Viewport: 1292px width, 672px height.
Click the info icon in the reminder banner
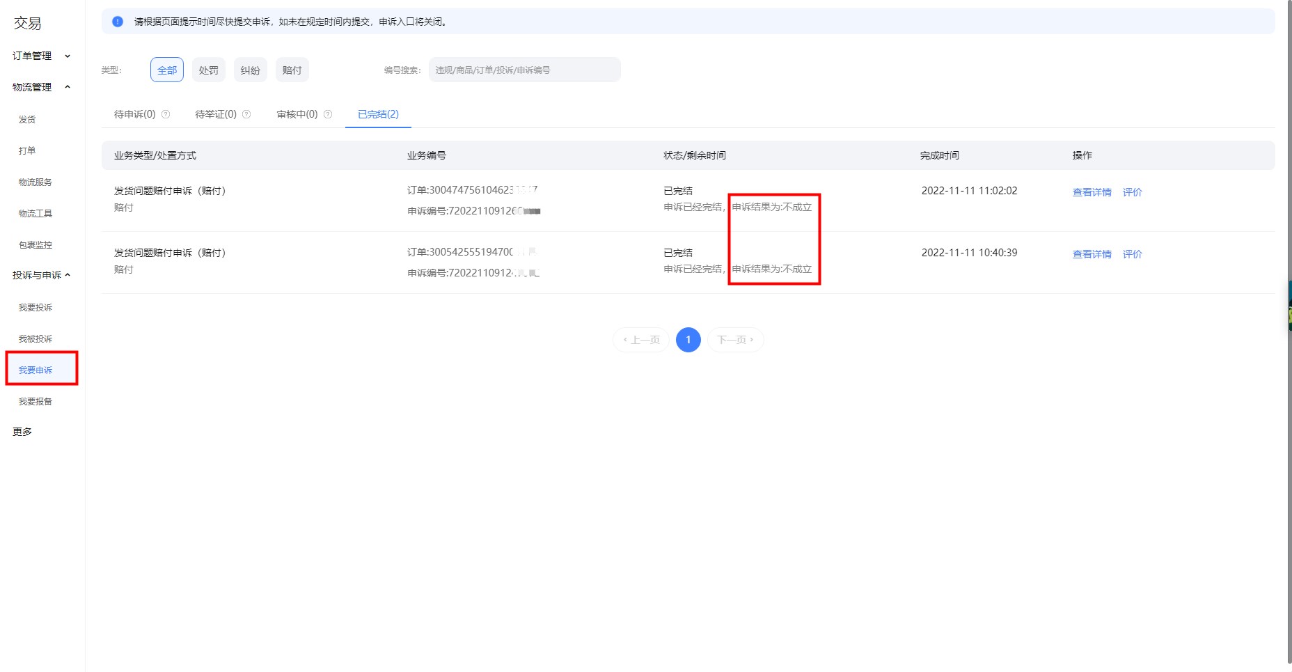(x=116, y=22)
